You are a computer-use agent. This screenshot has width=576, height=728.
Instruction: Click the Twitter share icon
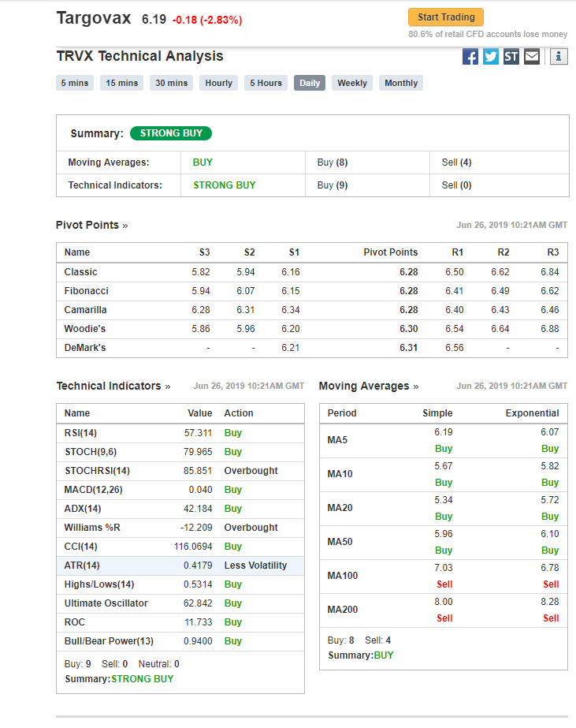tap(491, 57)
